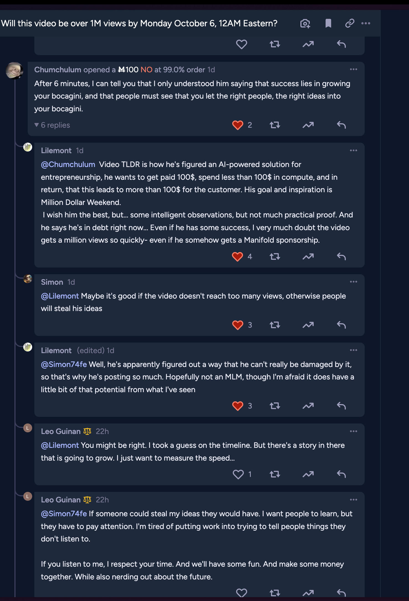The height and width of the screenshot is (601, 409).
Task: Repost Lilemont's edited MLM comment
Action: (x=275, y=406)
